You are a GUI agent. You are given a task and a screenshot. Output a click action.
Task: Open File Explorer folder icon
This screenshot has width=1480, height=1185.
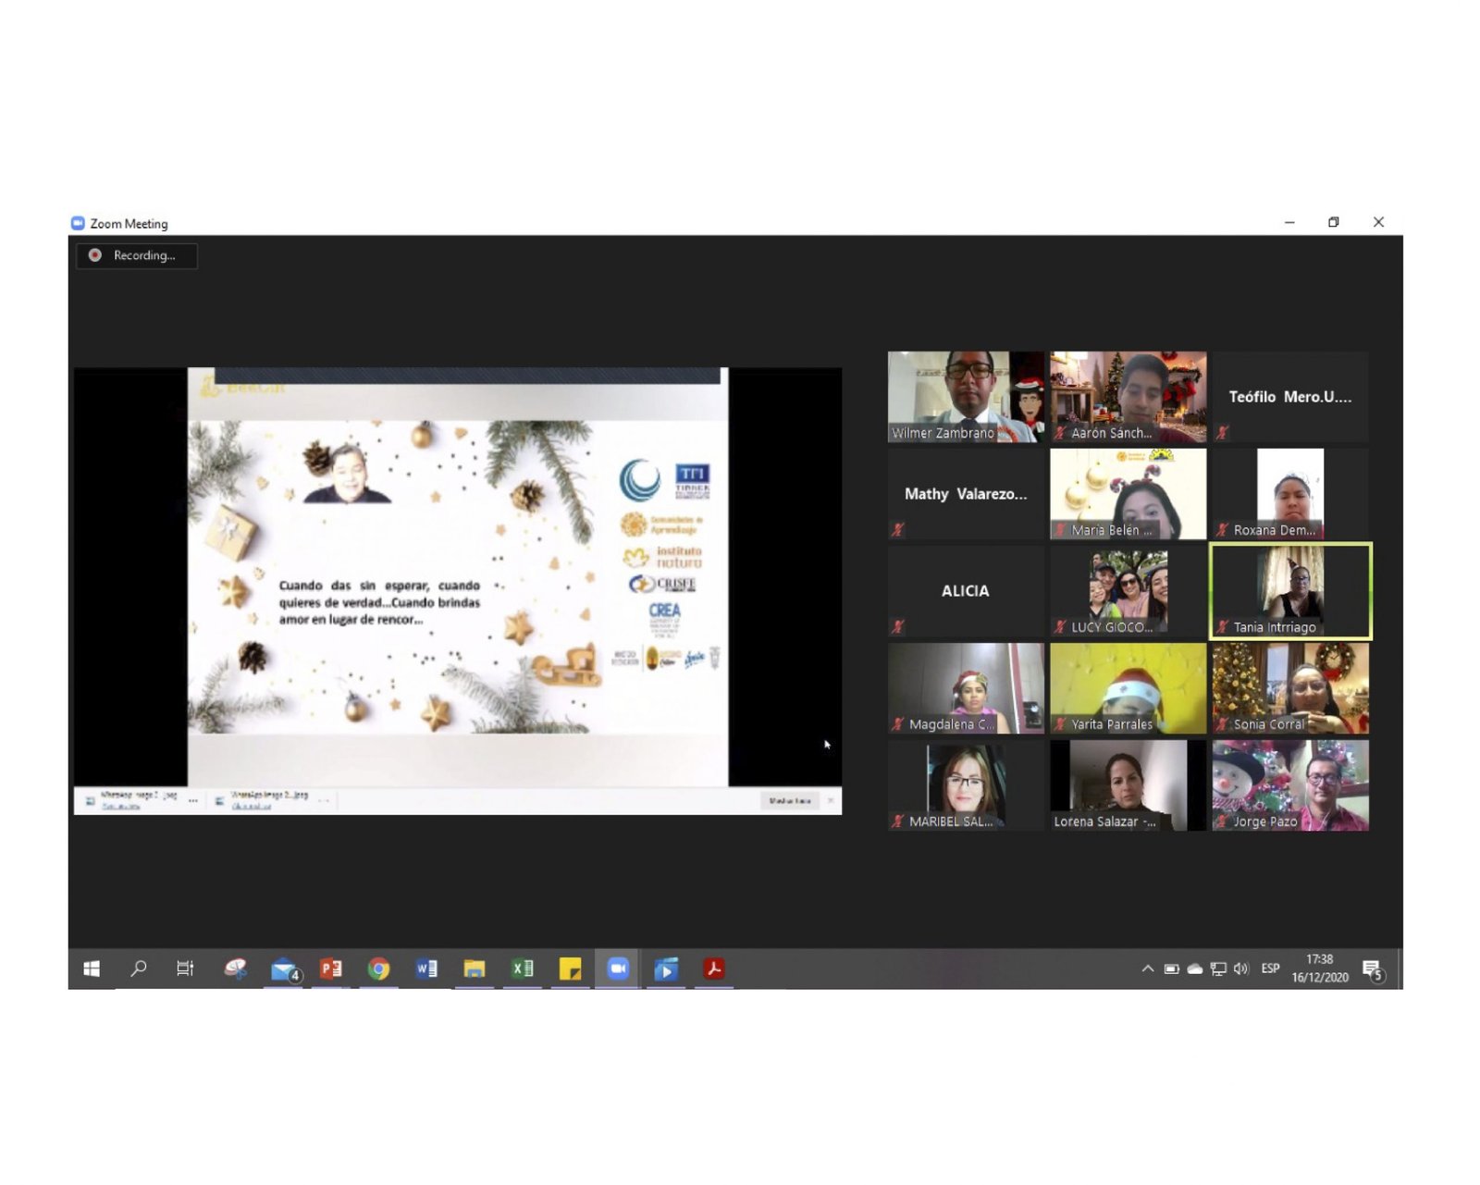[475, 969]
